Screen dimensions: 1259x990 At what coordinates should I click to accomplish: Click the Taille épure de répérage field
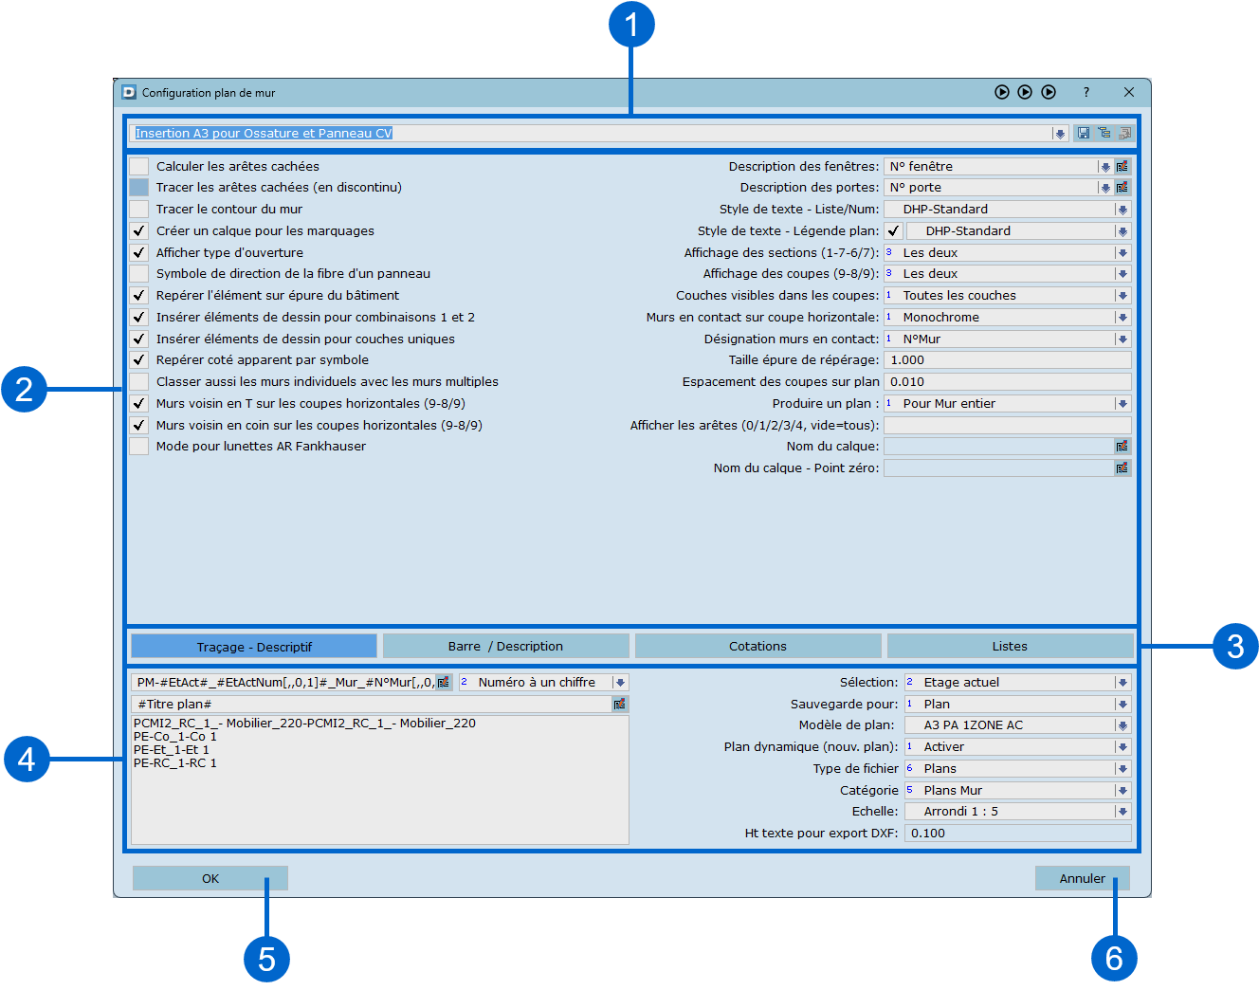click(x=1007, y=360)
